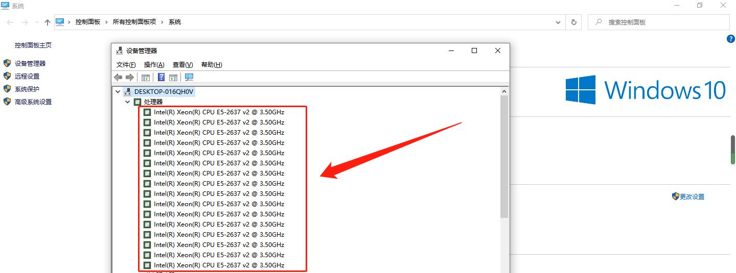Screen dimensions: 736x273
Task: Open 高级系统设置 in the sidebar
Action: click(33, 102)
